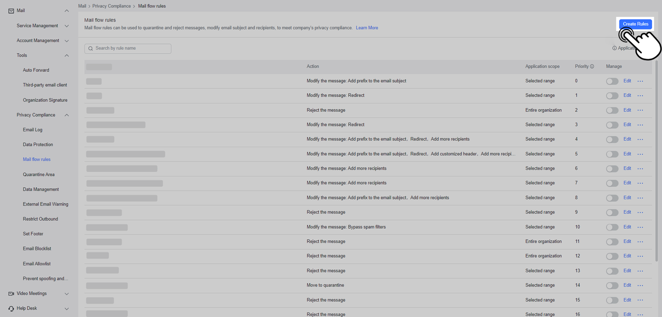Click the magnifier icon in the search bar
The height and width of the screenshot is (317, 662).
coord(90,48)
